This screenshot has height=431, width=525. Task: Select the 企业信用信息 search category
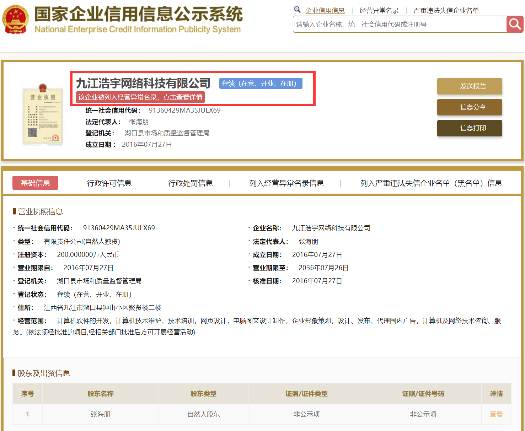tap(325, 11)
